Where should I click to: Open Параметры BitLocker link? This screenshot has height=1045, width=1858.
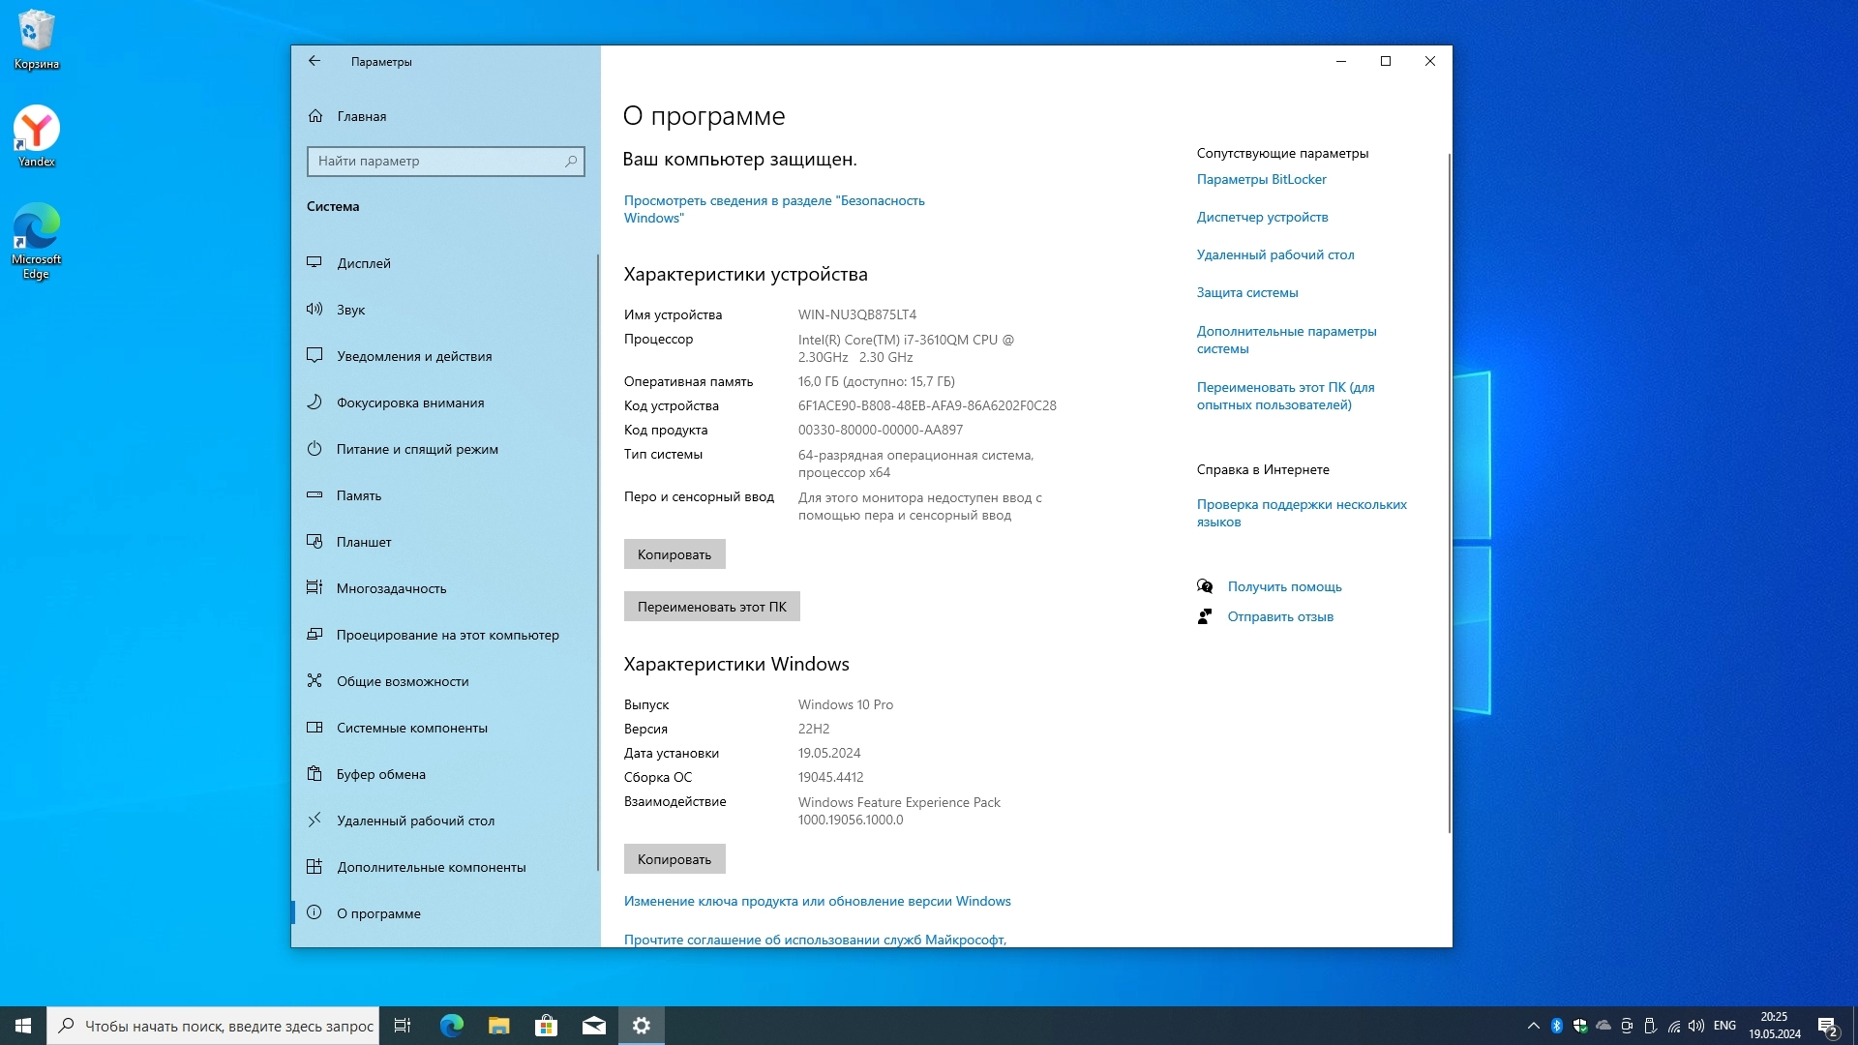tap(1261, 179)
